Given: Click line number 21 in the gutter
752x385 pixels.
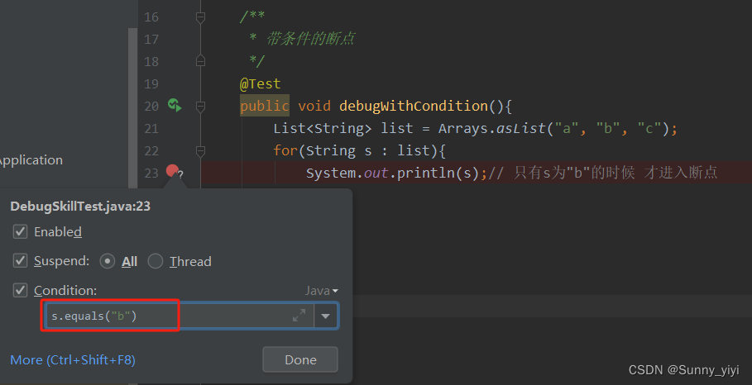Looking at the screenshot, I should (151, 129).
